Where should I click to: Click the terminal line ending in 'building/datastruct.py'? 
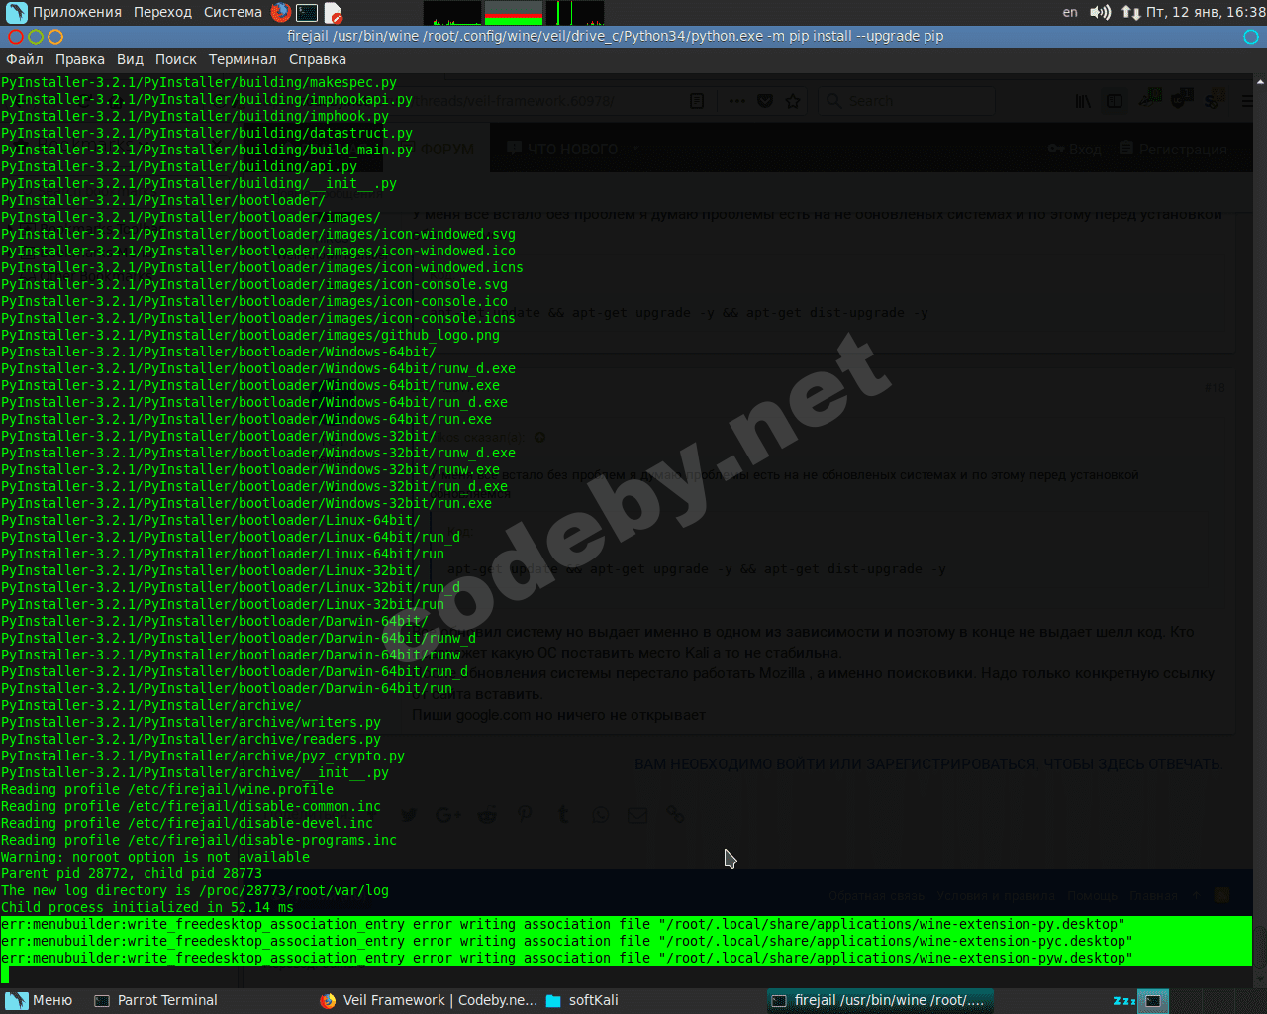click(207, 134)
